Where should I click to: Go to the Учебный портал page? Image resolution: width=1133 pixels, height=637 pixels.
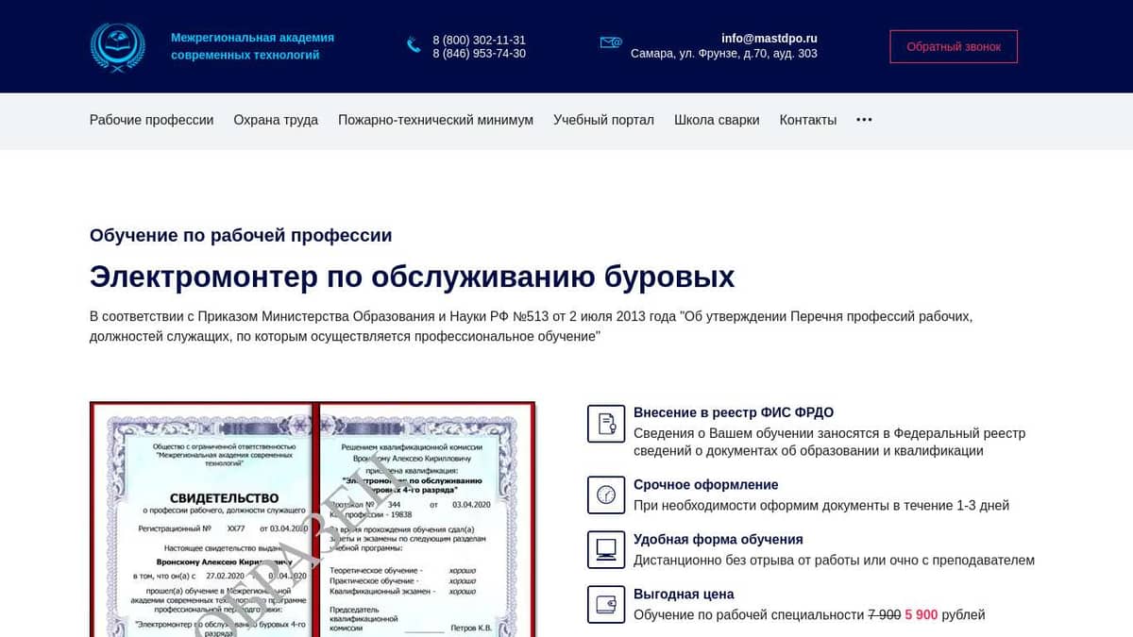[603, 120]
